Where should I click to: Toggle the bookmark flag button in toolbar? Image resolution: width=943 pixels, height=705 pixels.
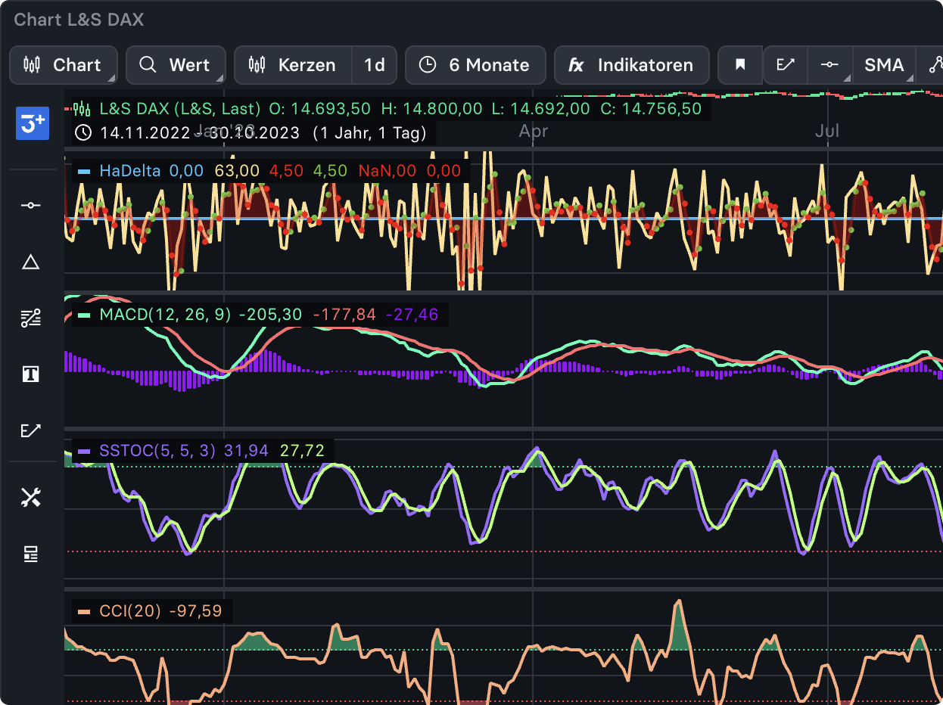coord(740,65)
